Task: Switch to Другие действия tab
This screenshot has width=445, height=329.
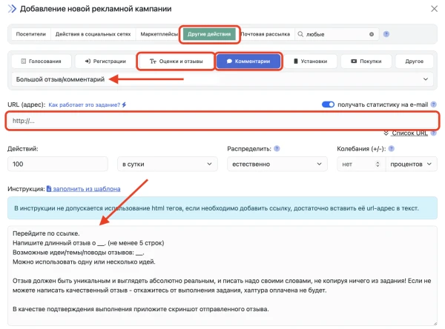Action: (x=210, y=33)
